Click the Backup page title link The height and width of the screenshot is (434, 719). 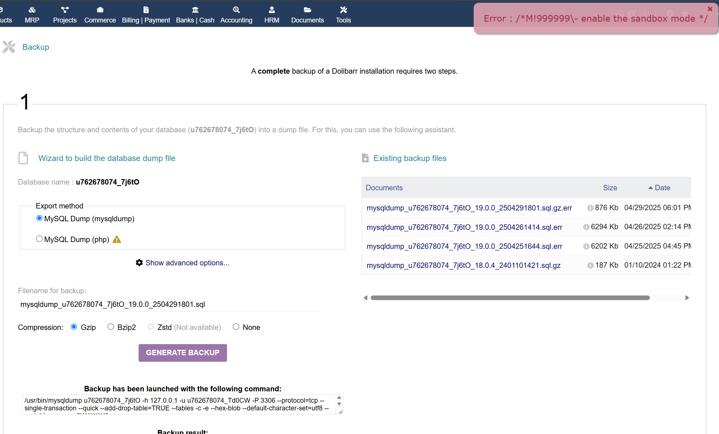(x=36, y=47)
